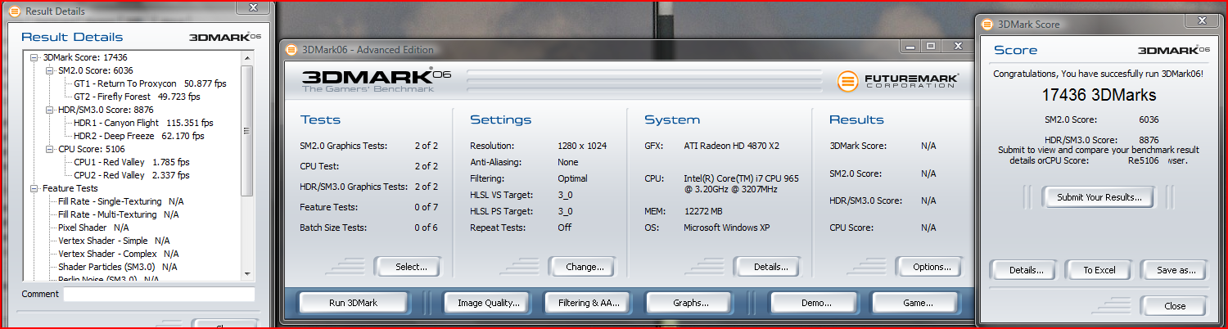Viewport: 1228px width, 329px height.
Task: Select GT2 - Firefly Forest row
Action: [x=137, y=97]
